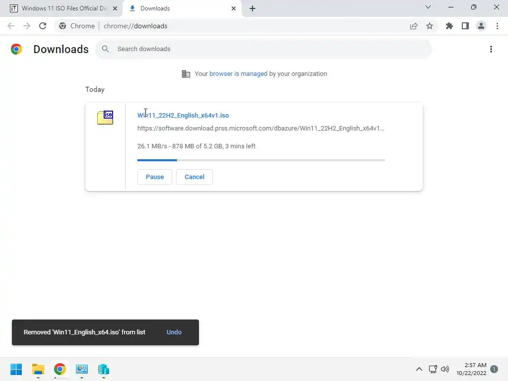Restore down the Chrome window

[474, 7]
